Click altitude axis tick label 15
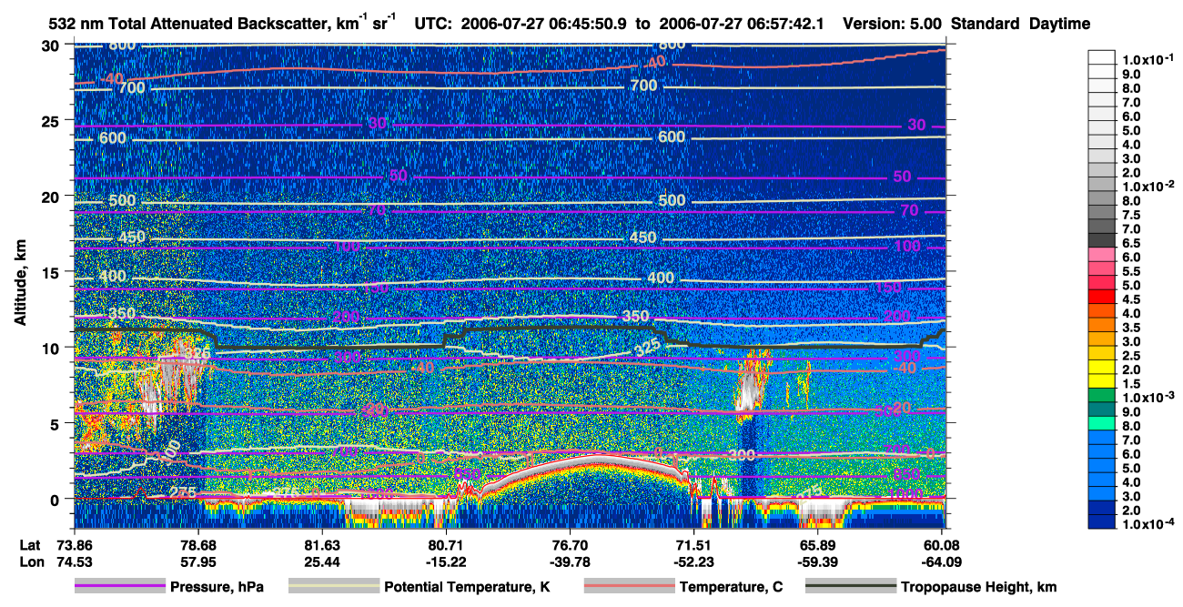Viewport: 1183px width, 607px height. point(52,272)
